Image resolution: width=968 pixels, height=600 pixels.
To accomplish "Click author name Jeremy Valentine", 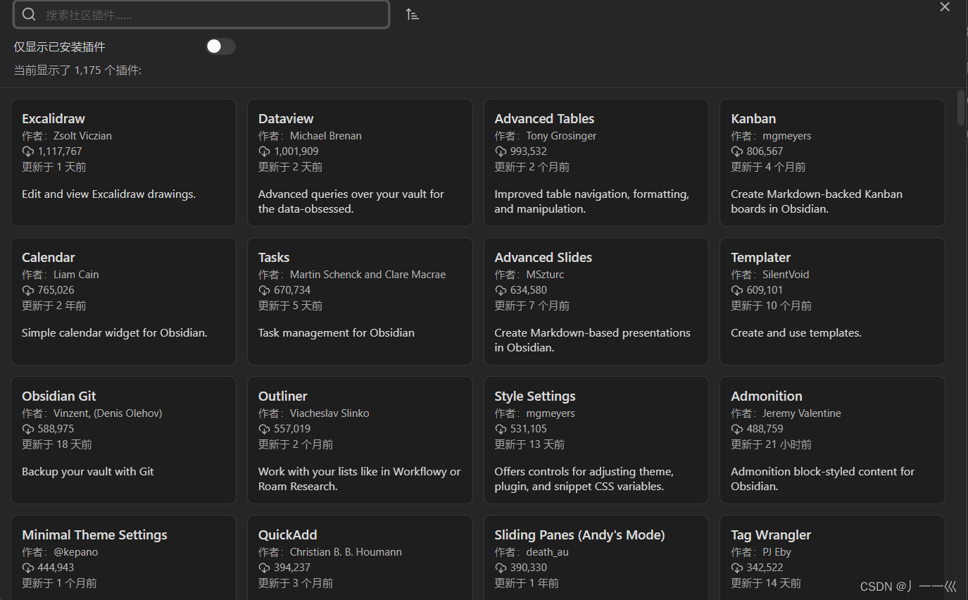I will [x=802, y=413].
